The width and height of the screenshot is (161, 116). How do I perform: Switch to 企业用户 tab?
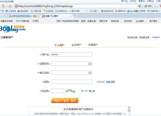(76, 45)
